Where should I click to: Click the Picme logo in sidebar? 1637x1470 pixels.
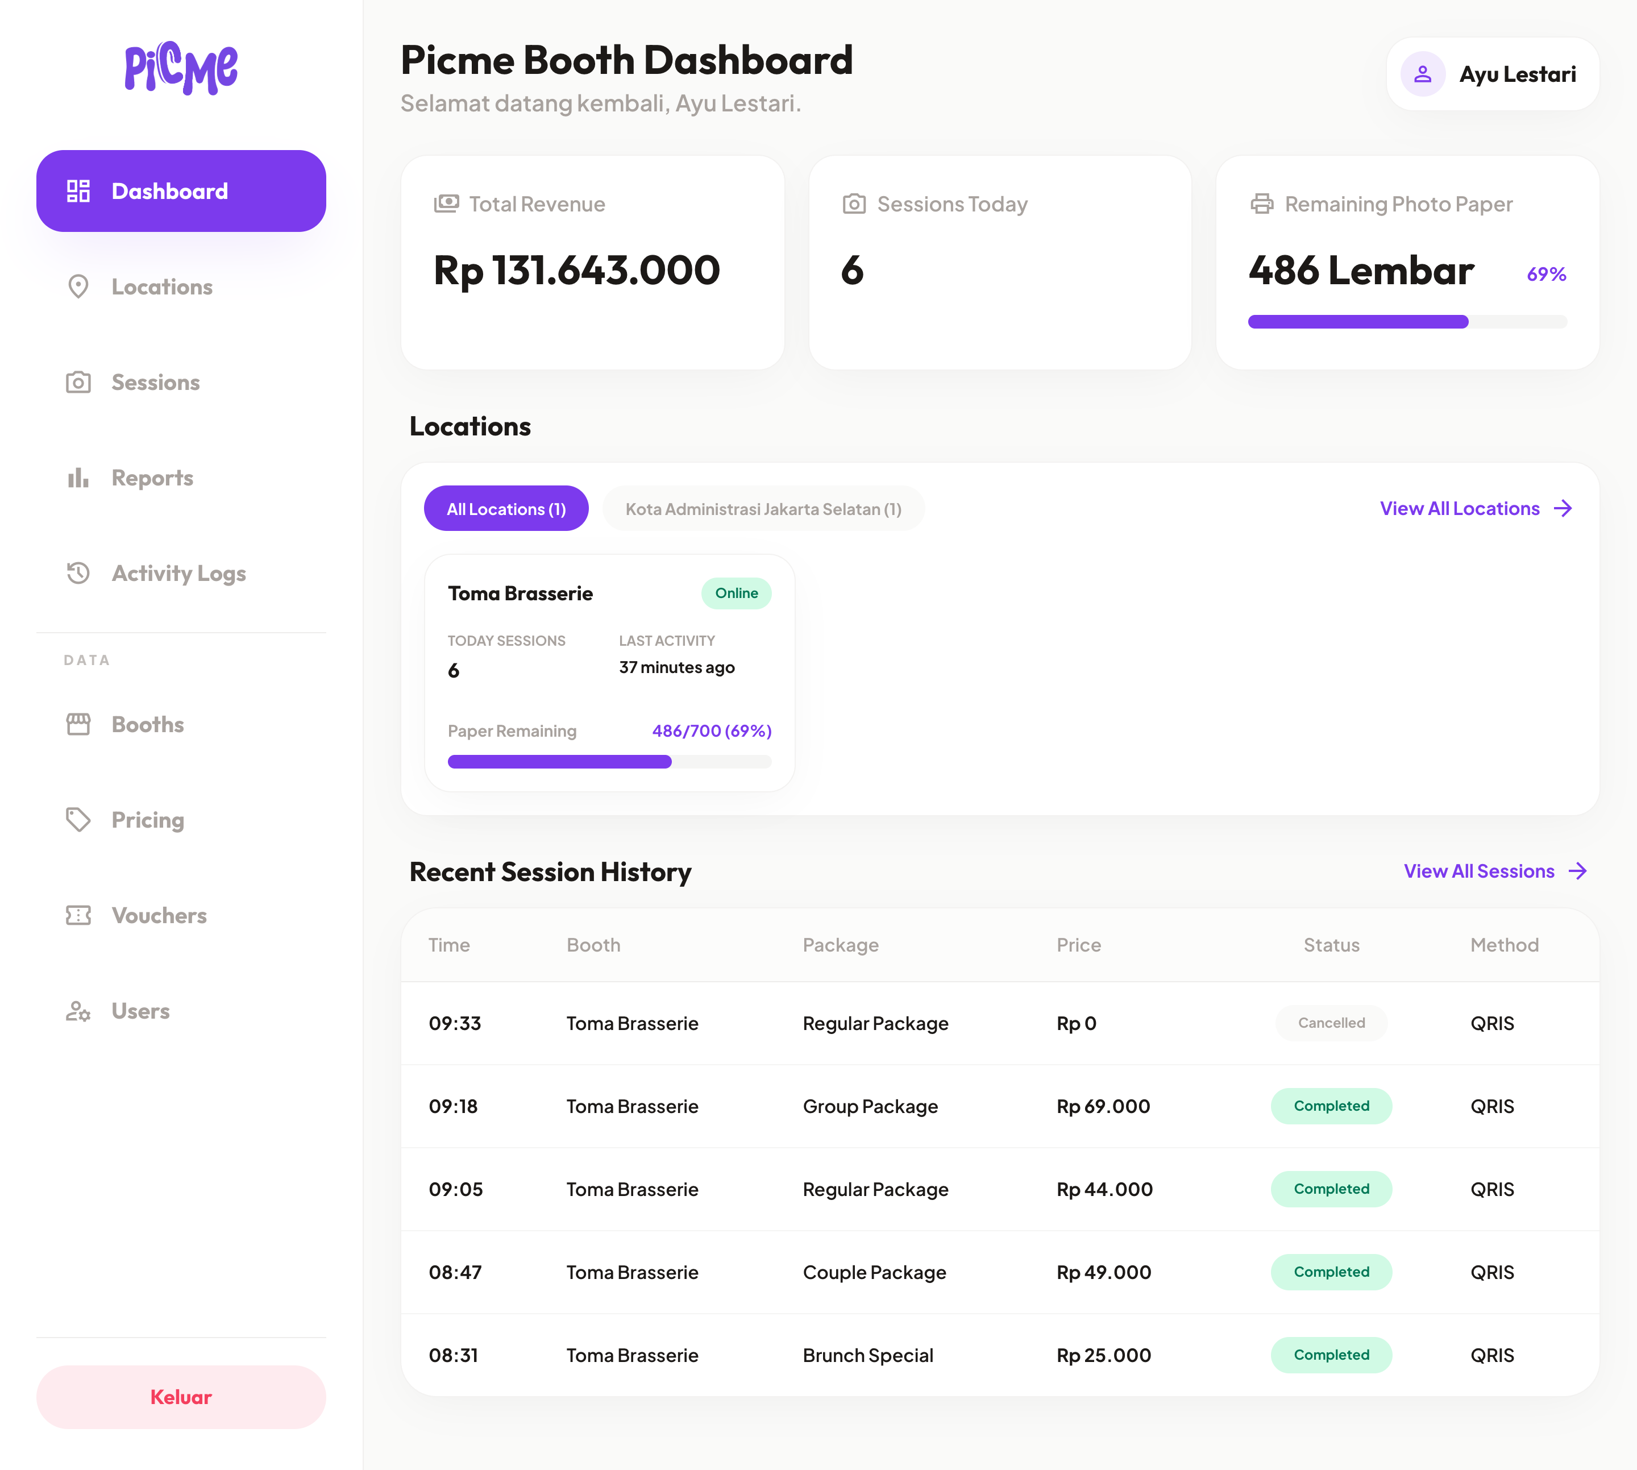pyautogui.click(x=181, y=68)
